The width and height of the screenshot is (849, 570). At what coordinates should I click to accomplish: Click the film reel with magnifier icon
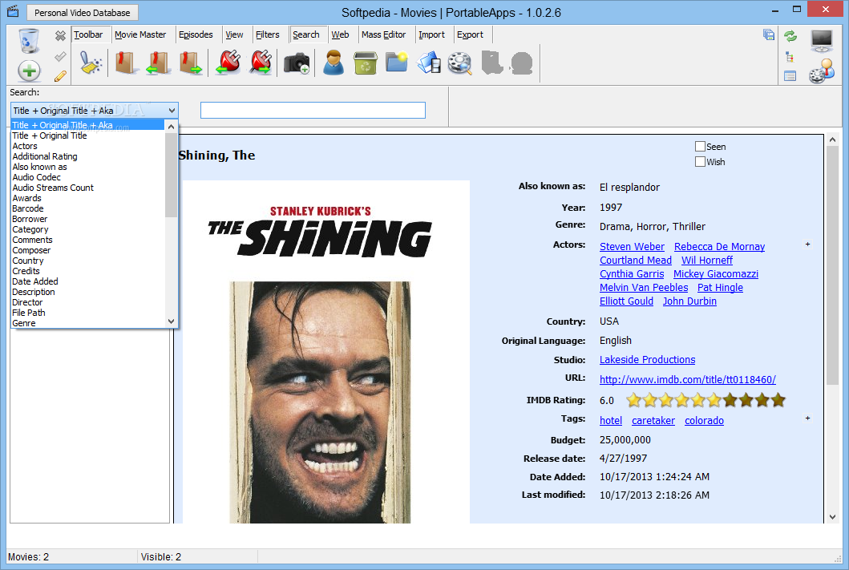click(x=459, y=63)
